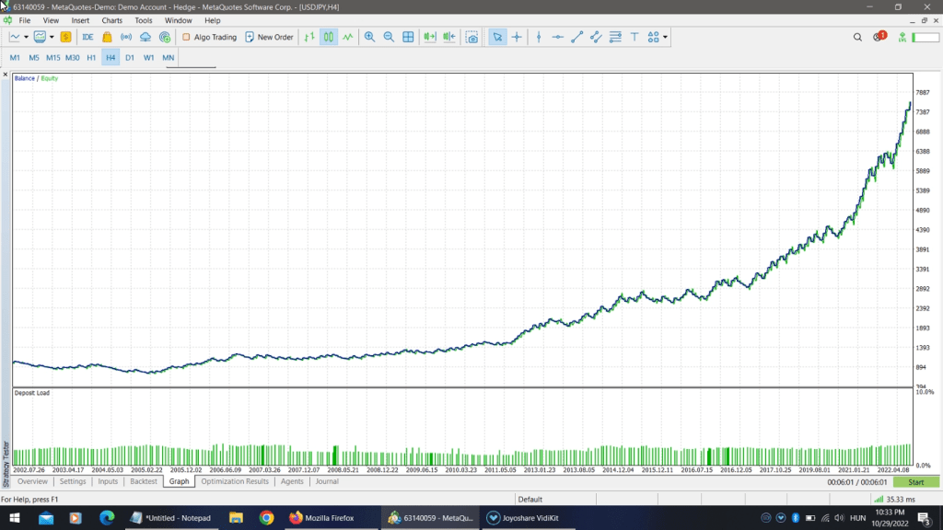Select the vertical line drawing tool
Image resolution: width=943 pixels, height=530 pixels.
[539, 38]
